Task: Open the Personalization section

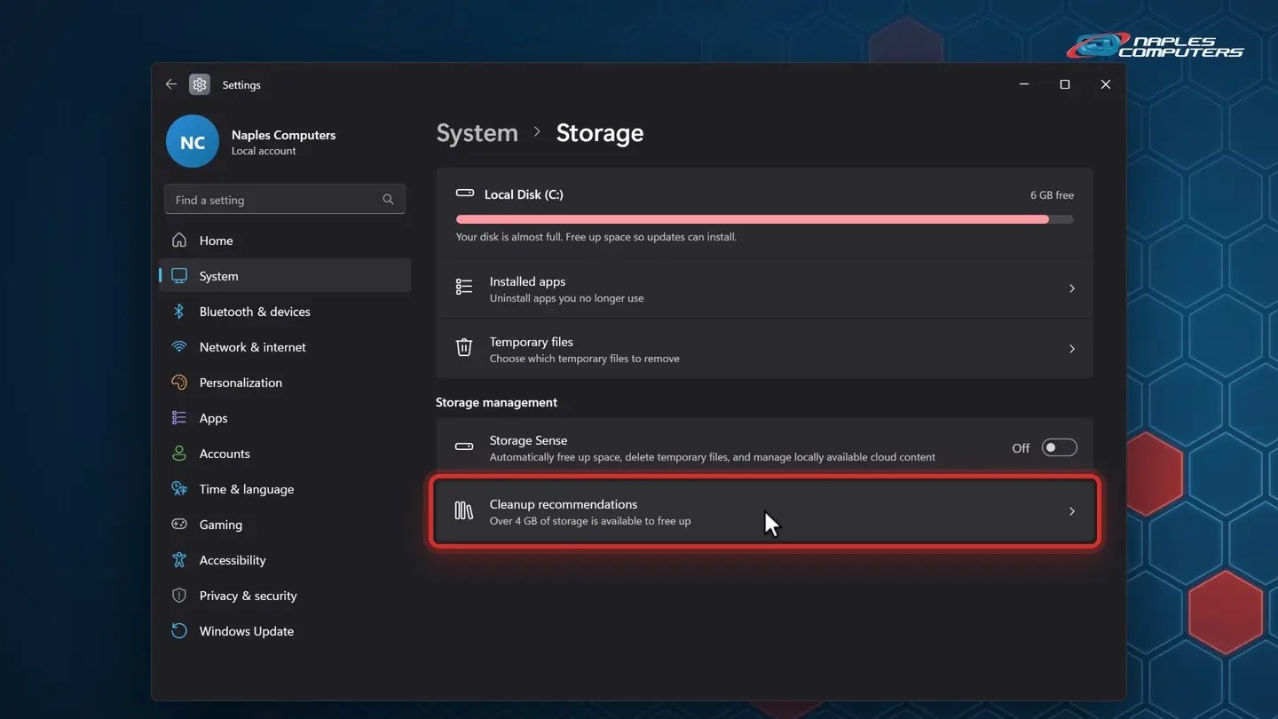Action: tap(285, 383)
